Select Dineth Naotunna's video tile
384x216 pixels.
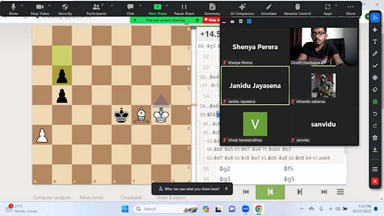click(x=324, y=46)
